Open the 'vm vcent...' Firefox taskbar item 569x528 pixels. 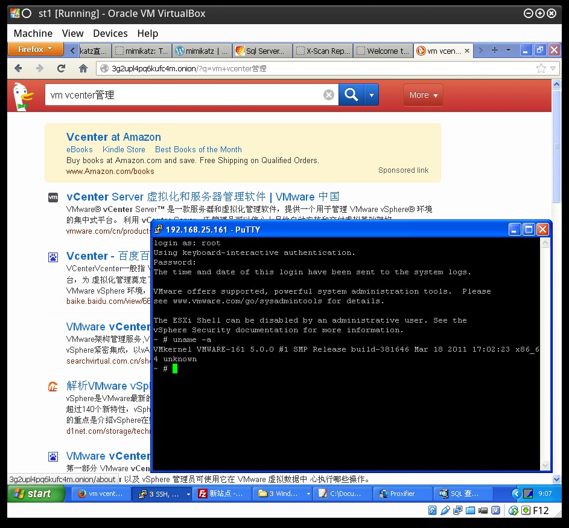[101, 494]
